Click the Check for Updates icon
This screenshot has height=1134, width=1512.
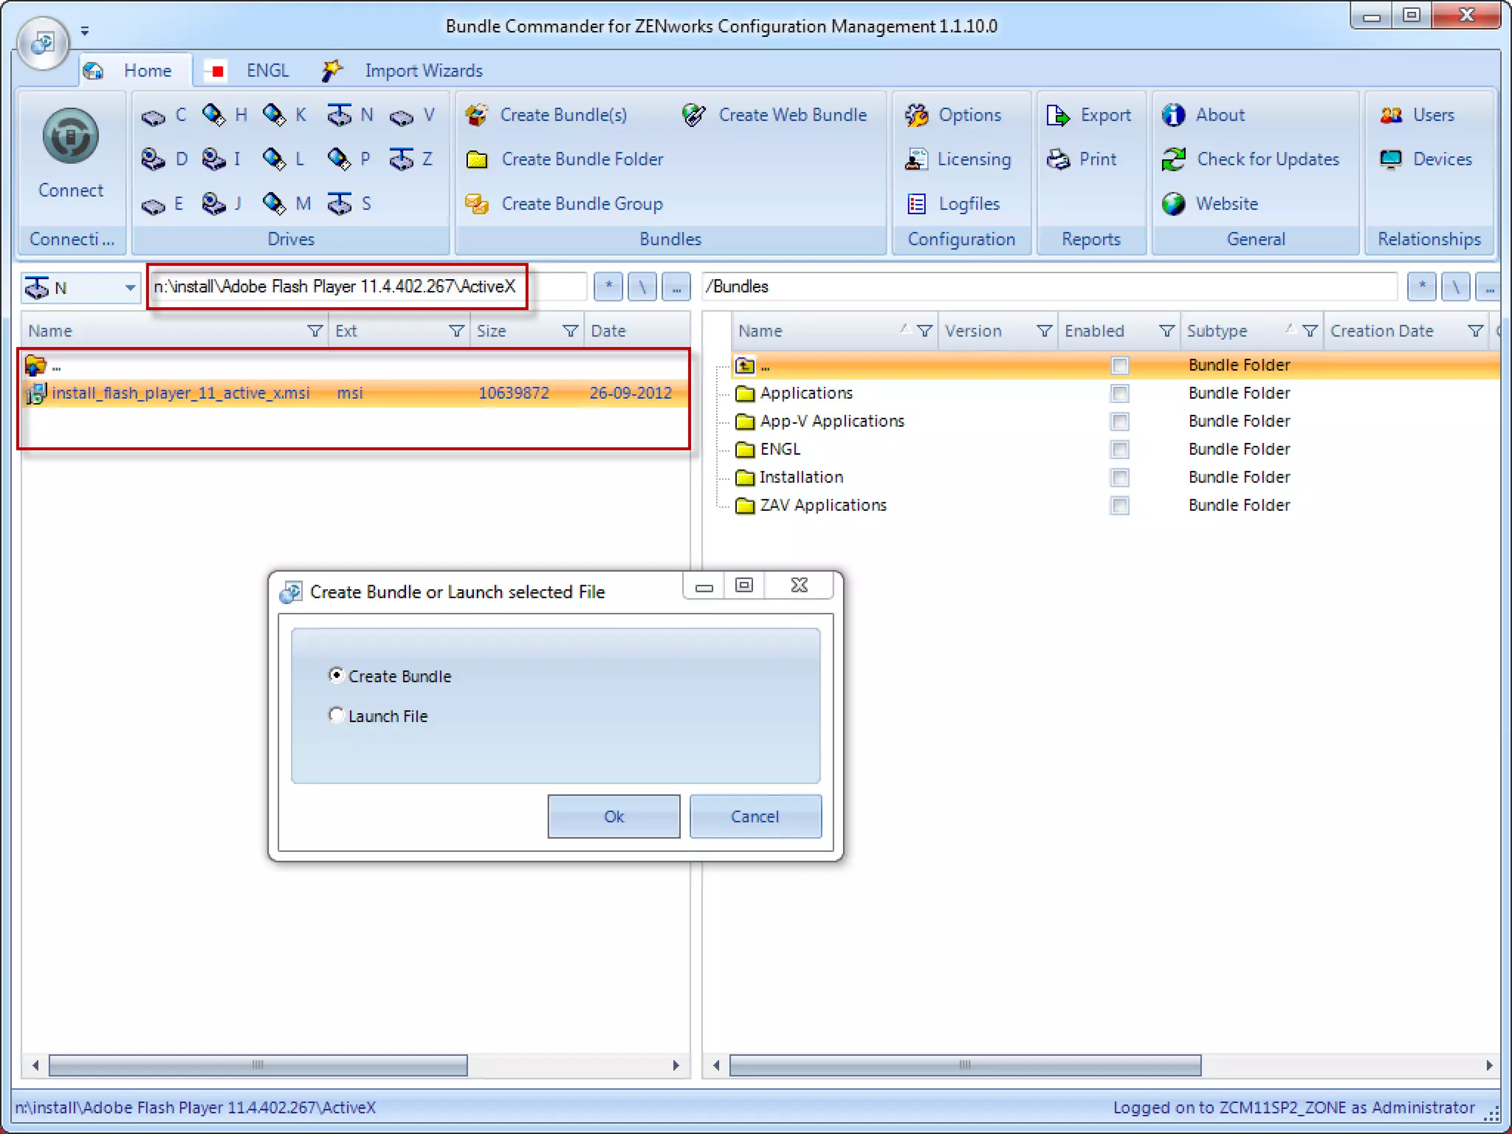coord(1173,159)
